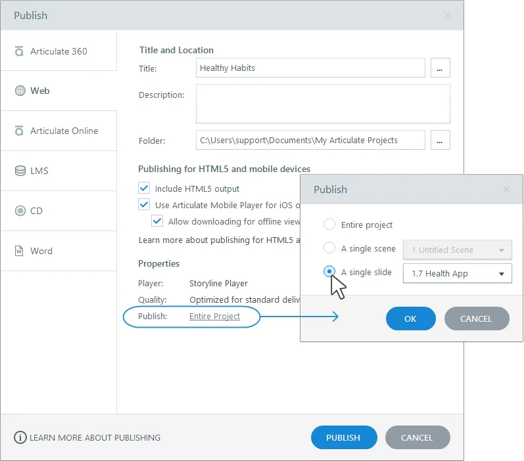
Task: Click the Storyline Player property value
Action: [218, 284]
